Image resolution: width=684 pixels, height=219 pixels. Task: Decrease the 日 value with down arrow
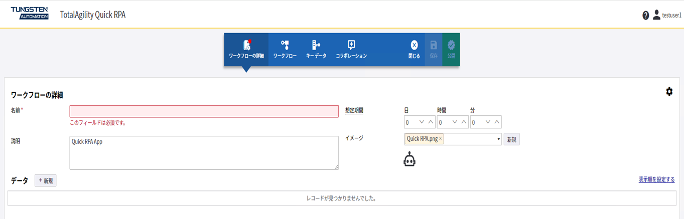[422, 122]
